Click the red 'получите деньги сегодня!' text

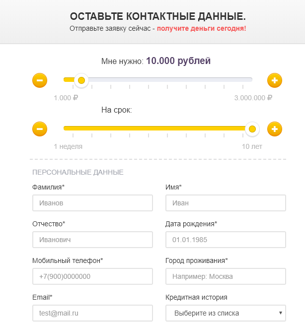click(x=201, y=28)
